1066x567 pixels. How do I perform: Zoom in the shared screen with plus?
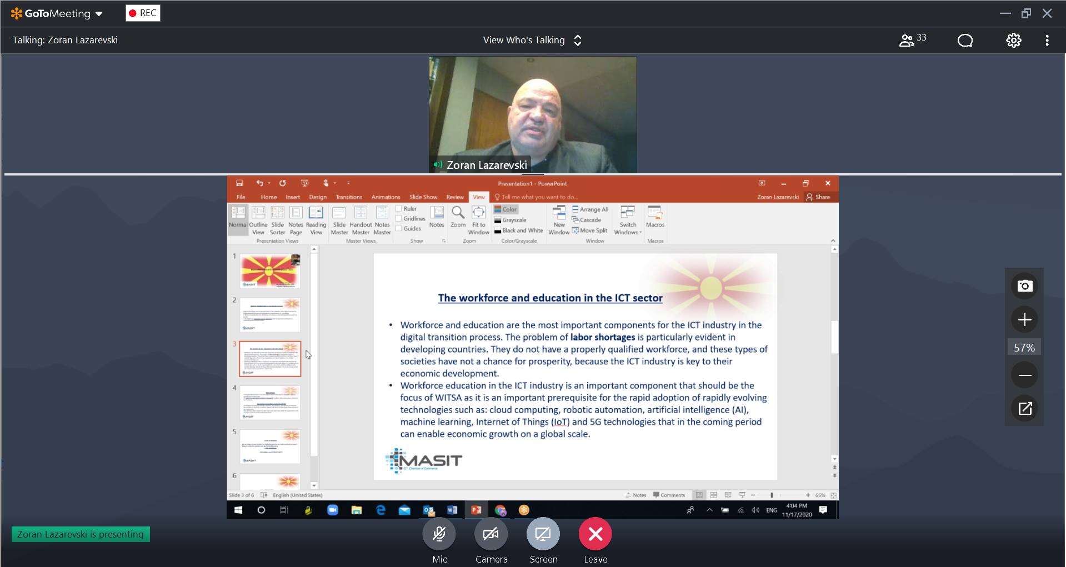pos(1024,319)
